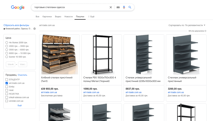The height and width of the screenshot is (121, 213).
Task: Click art-trade.com.ua under 1098,00 грн.
Action: 91,92
